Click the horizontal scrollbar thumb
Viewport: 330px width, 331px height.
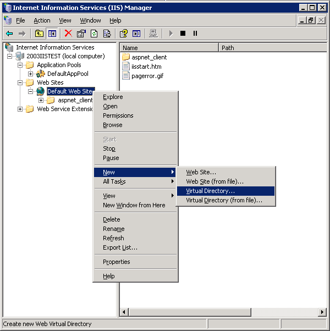(190, 312)
